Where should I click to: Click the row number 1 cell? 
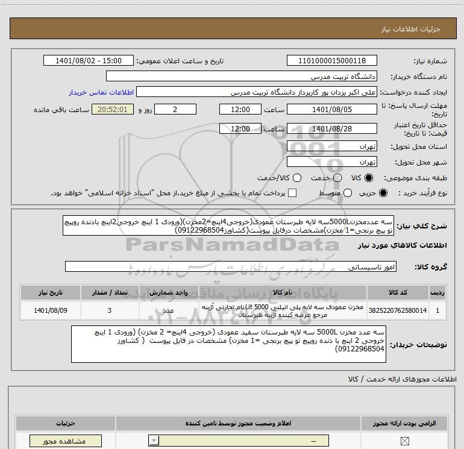coord(437,310)
